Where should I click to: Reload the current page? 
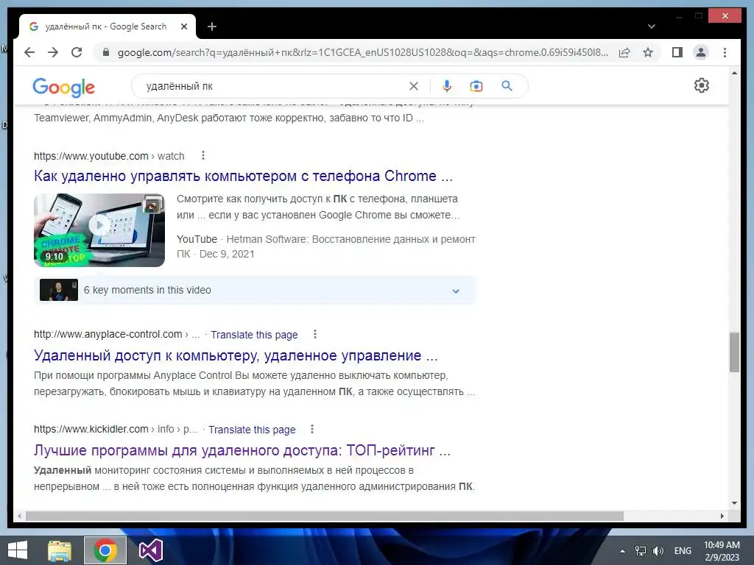pyautogui.click(x=77, y=52)
